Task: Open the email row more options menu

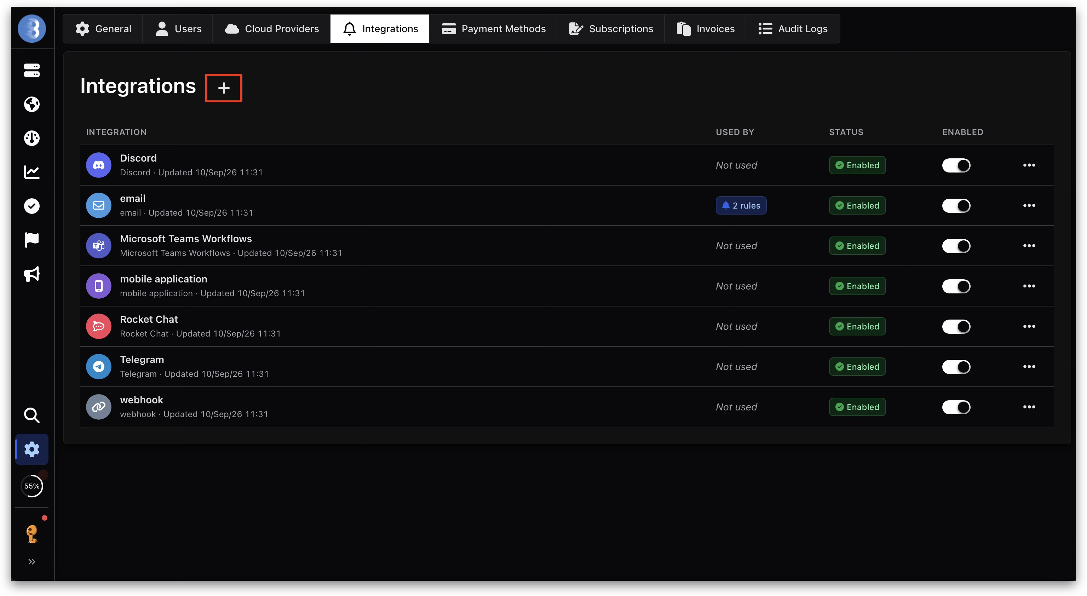Action: (x=1029, y=206)
